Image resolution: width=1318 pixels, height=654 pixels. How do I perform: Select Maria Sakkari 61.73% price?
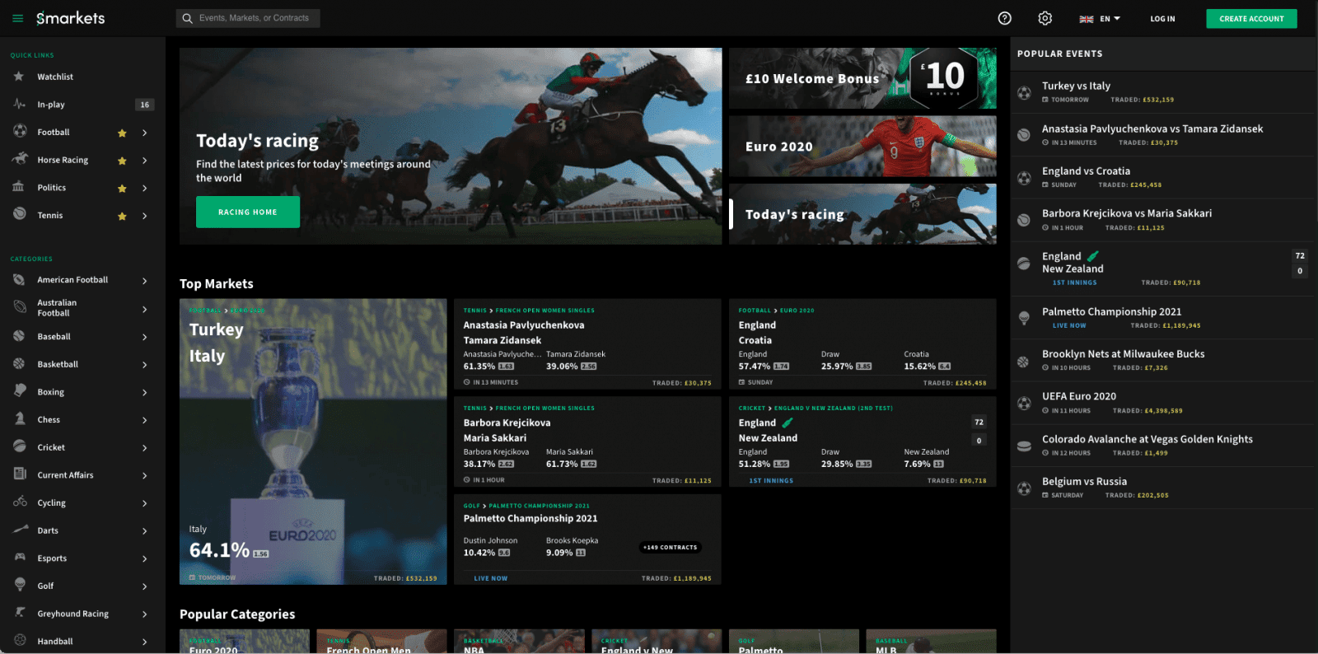click(x=571, y=464)
